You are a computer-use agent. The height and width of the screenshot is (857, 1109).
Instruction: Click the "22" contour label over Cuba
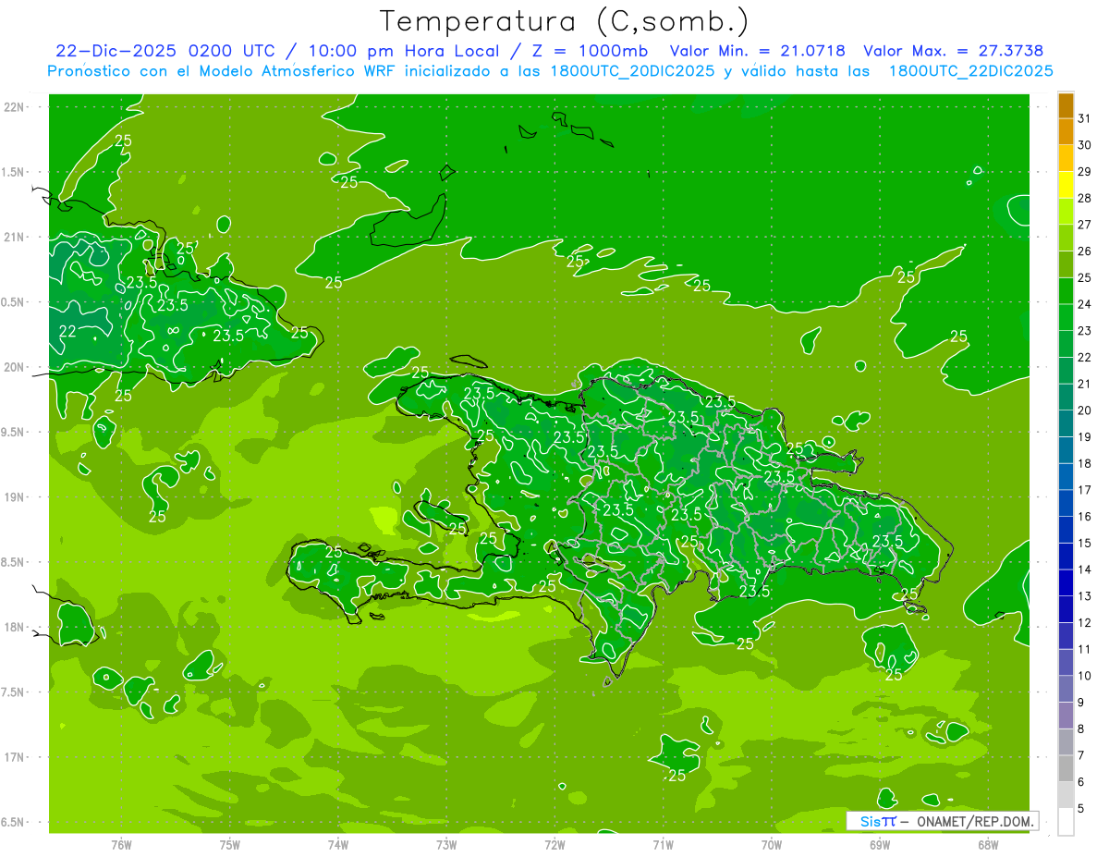tap(67, 332)
